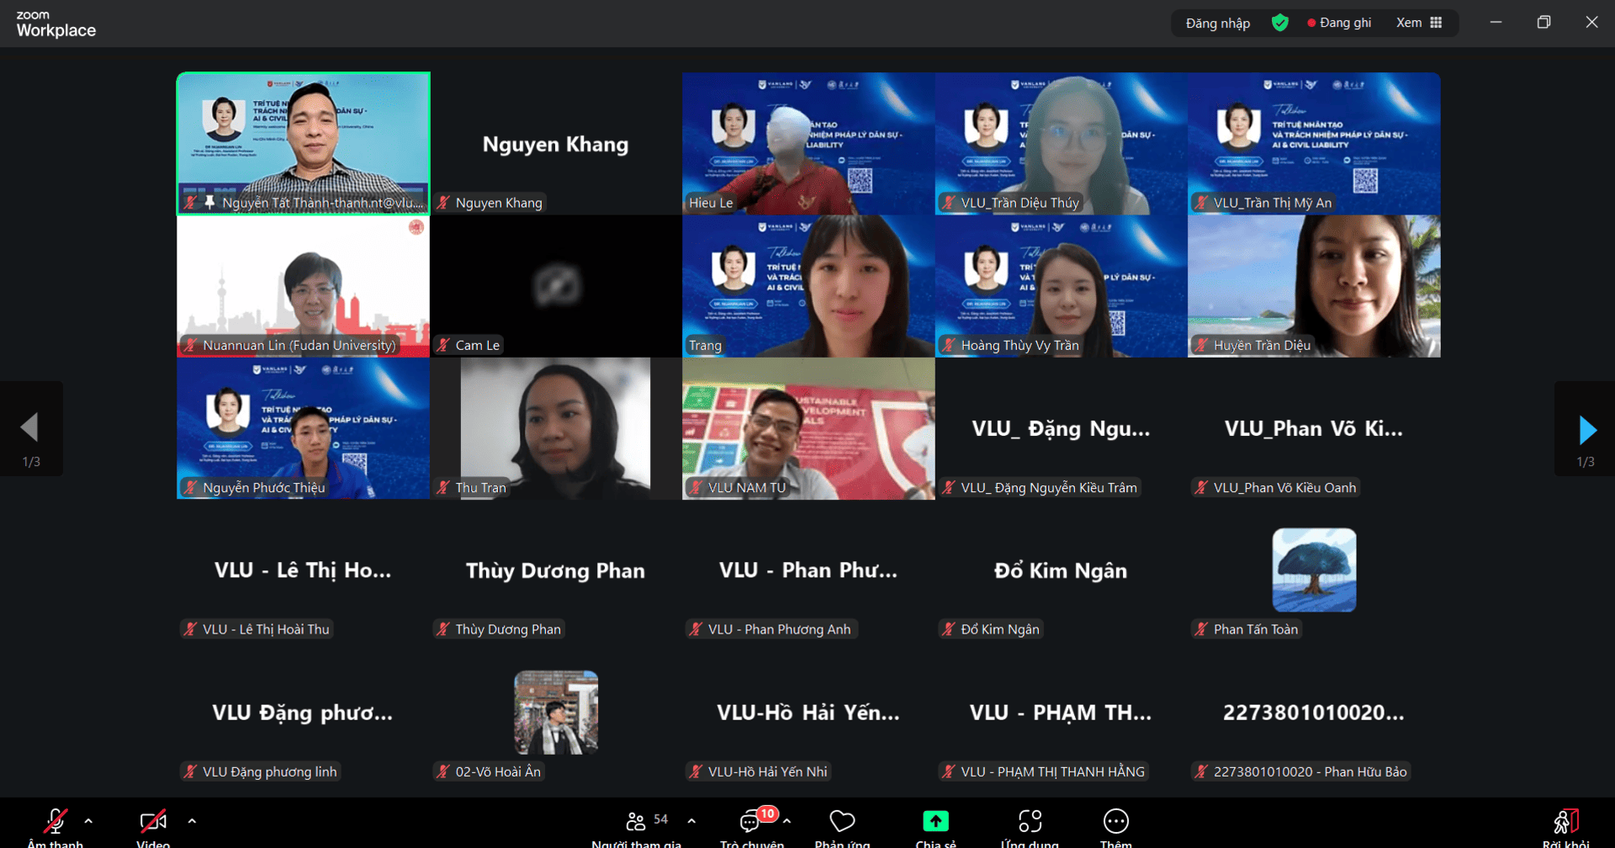Select Thu Tran video tile
This screenshot has height=848, width=1615.
pos(555,428)
